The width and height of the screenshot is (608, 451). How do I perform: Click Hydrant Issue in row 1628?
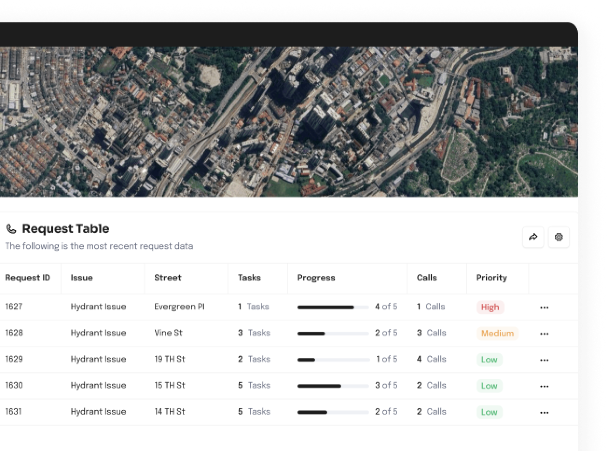click(x=98, y=333)
